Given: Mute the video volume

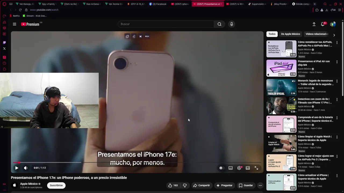Looking at the screenshot, I should (26, 168).
